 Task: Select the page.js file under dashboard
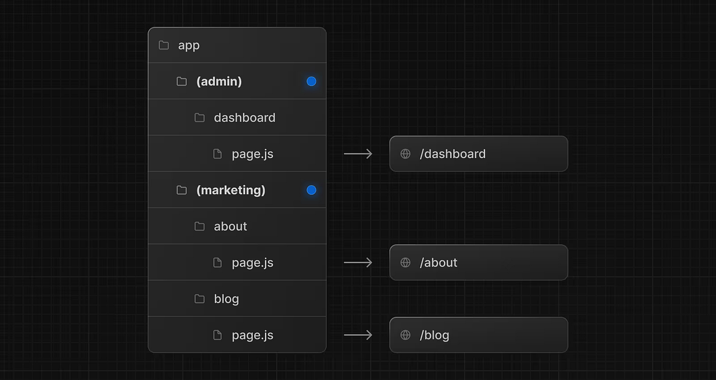[252, 153]
